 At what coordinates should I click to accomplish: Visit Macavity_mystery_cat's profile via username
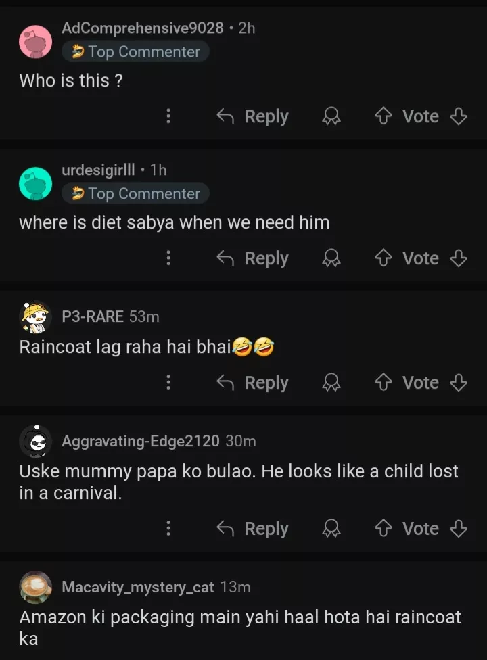(138, 587)
